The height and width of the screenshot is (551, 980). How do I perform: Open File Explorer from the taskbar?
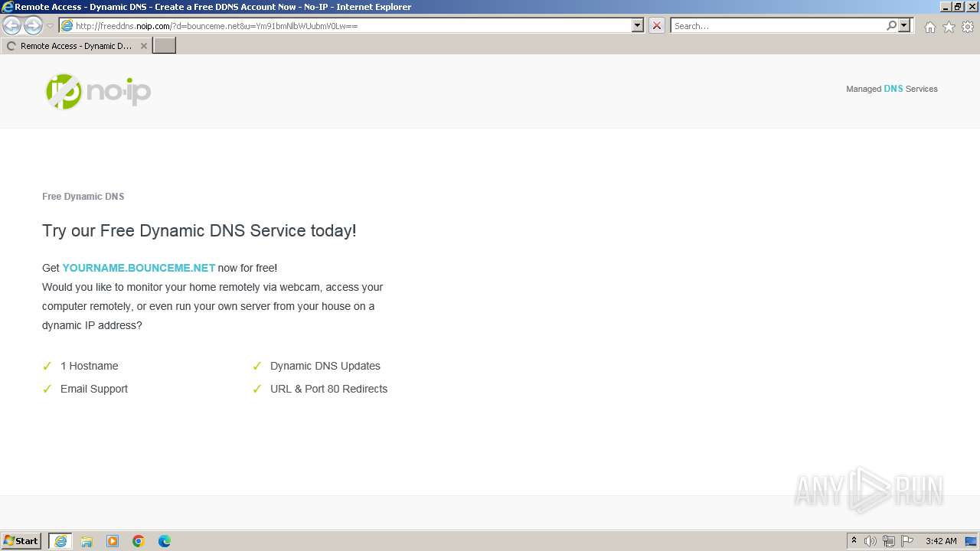click(87, 541)
